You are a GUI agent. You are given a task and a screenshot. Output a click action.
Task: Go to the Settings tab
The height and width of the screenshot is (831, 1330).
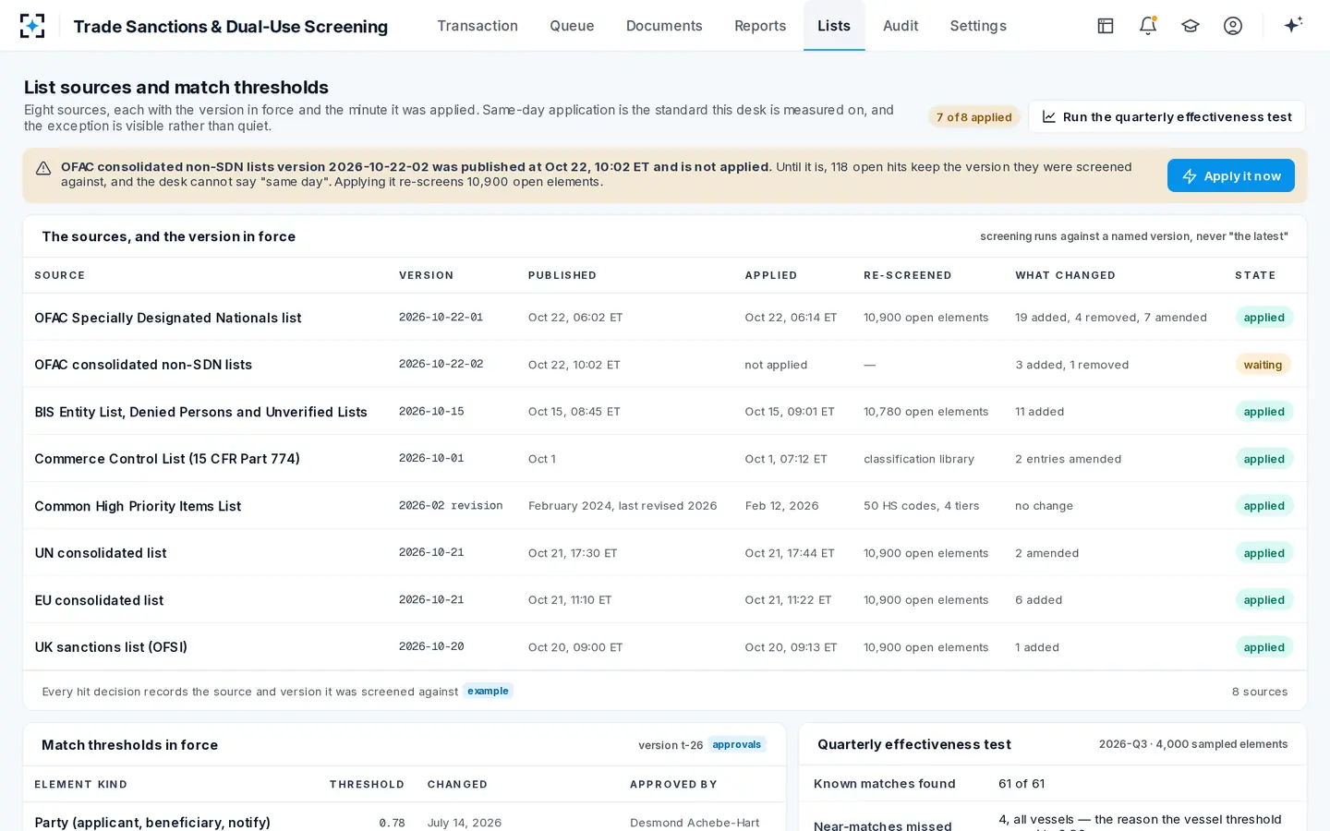(x=978, y=26)
